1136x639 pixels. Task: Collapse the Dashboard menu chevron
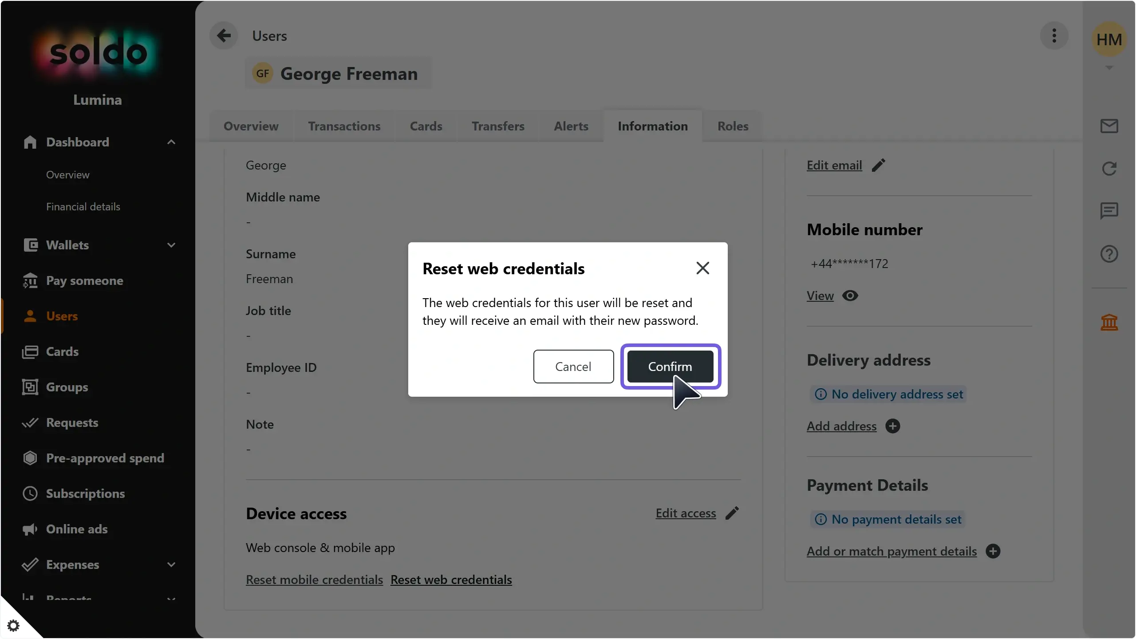[x=171, y=142]
